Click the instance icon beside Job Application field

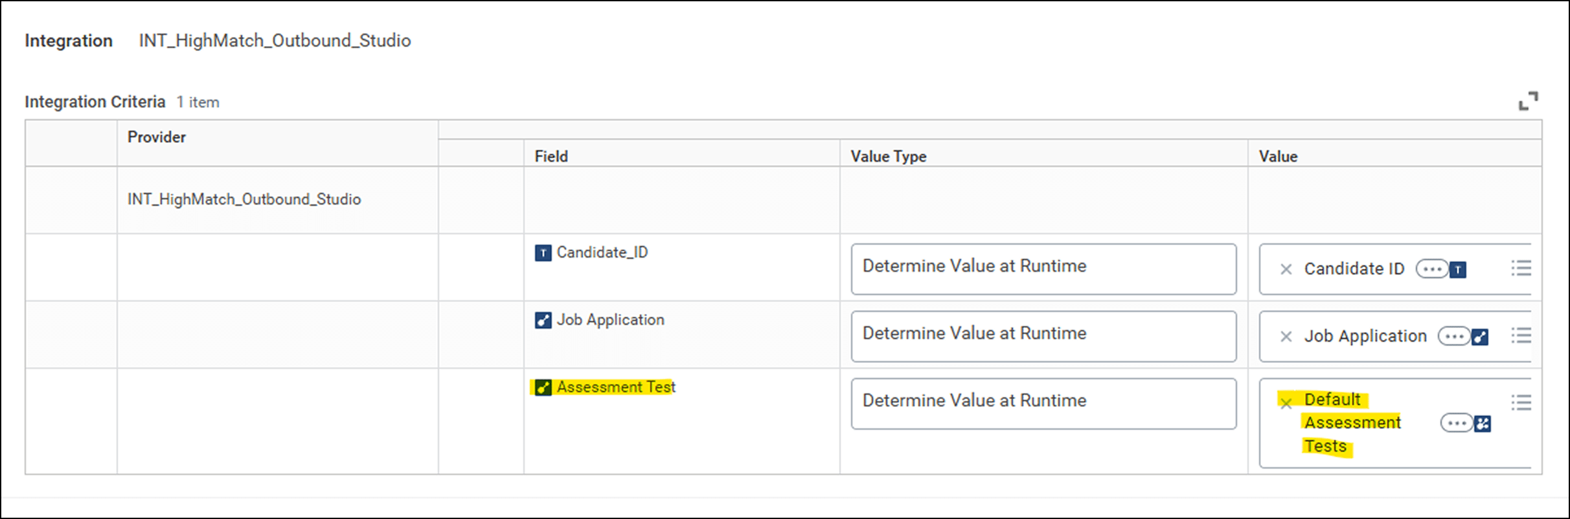[543, 320]
